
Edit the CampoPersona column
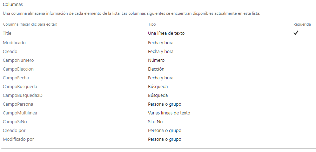click(x=18, y=104)
